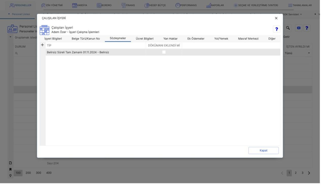Expand the SGK Servisleri dropdown
The width and height of the screenshot is (323, 186).
(x=293, y=14)
